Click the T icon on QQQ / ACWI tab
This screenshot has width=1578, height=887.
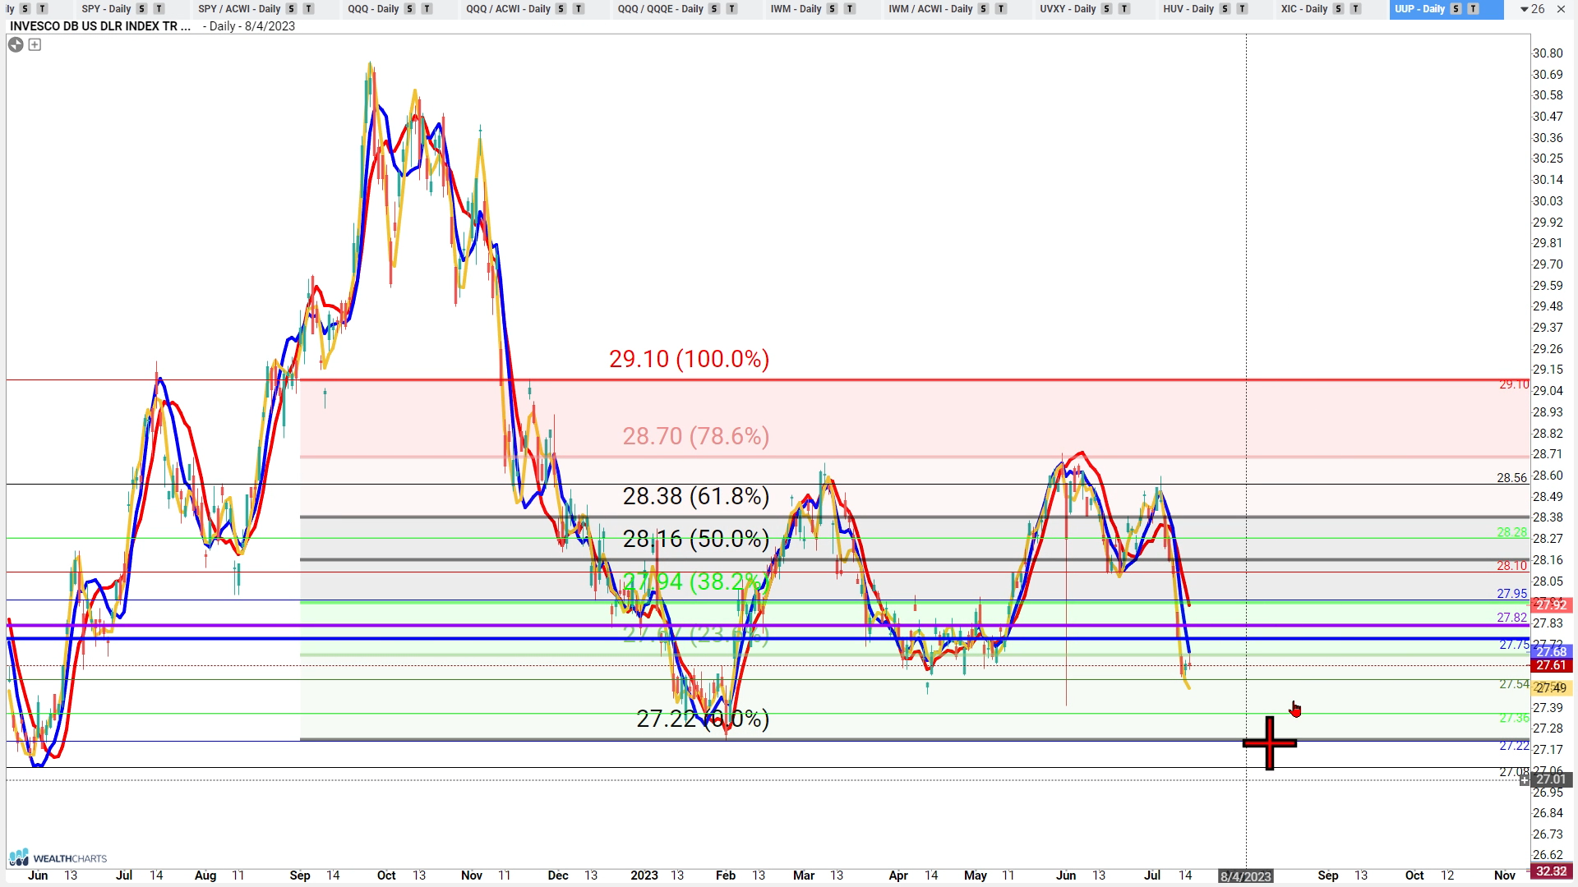coord(579,9)
